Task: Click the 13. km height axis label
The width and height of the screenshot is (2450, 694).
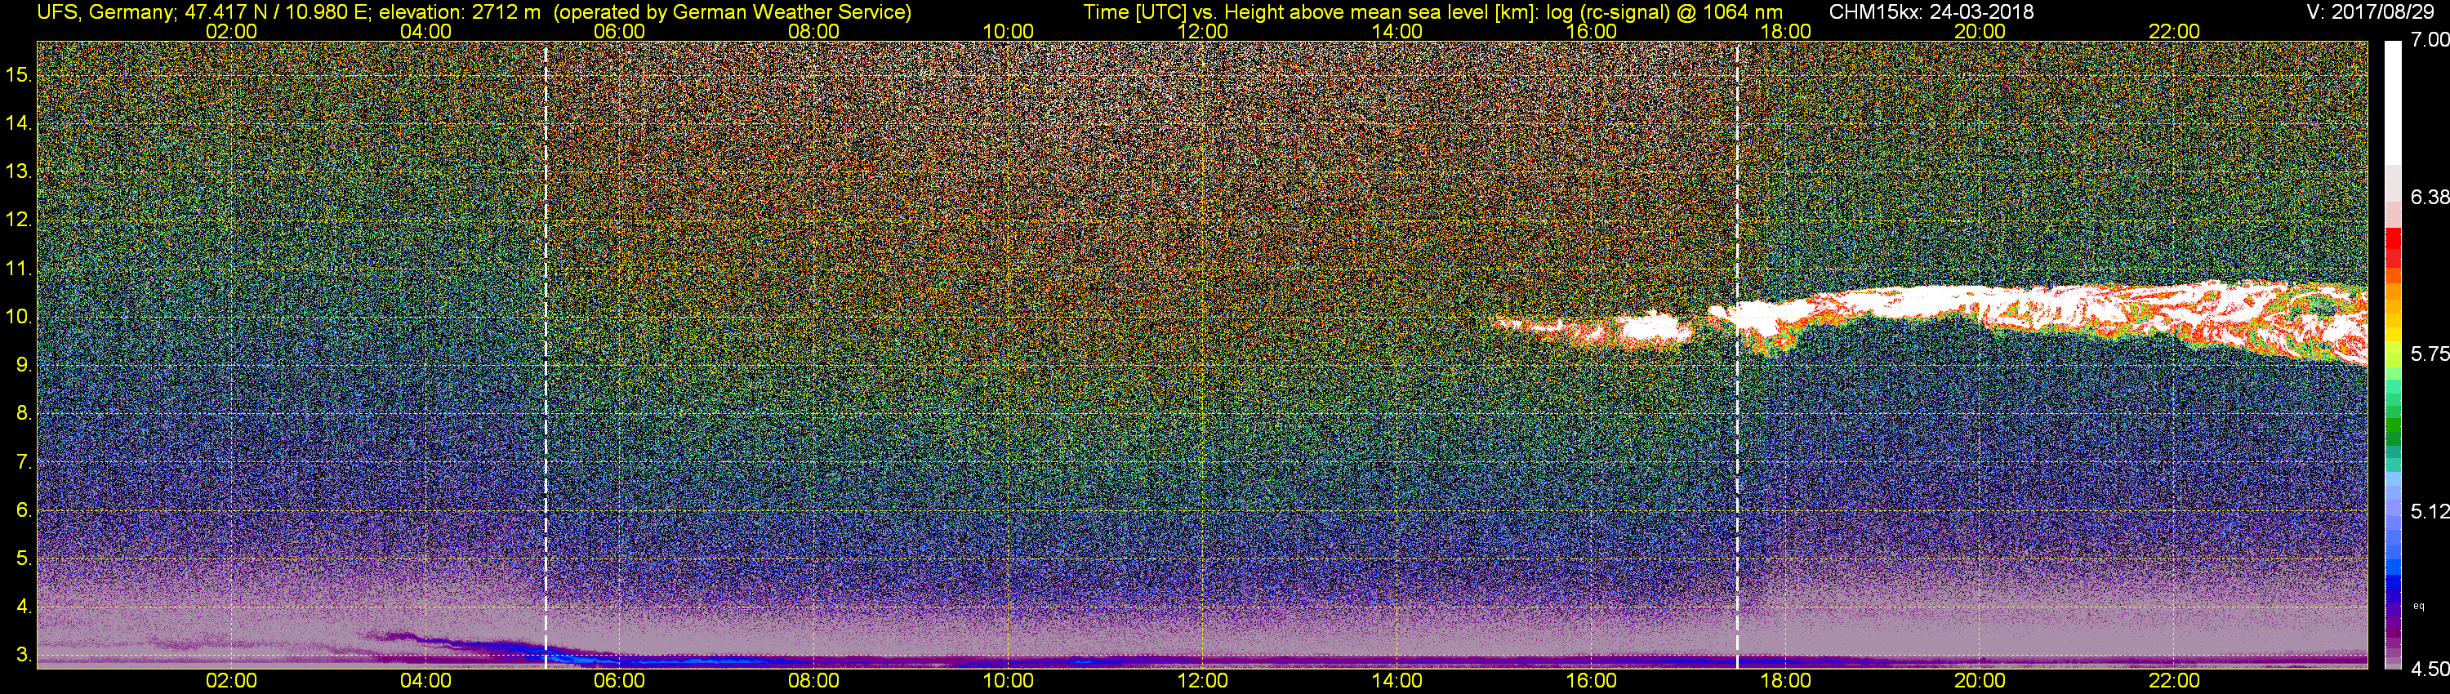Action: [x=19, y=172]
